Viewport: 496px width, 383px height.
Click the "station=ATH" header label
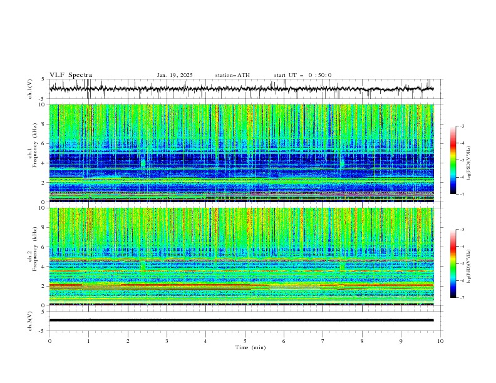click(x=232, y=75)
